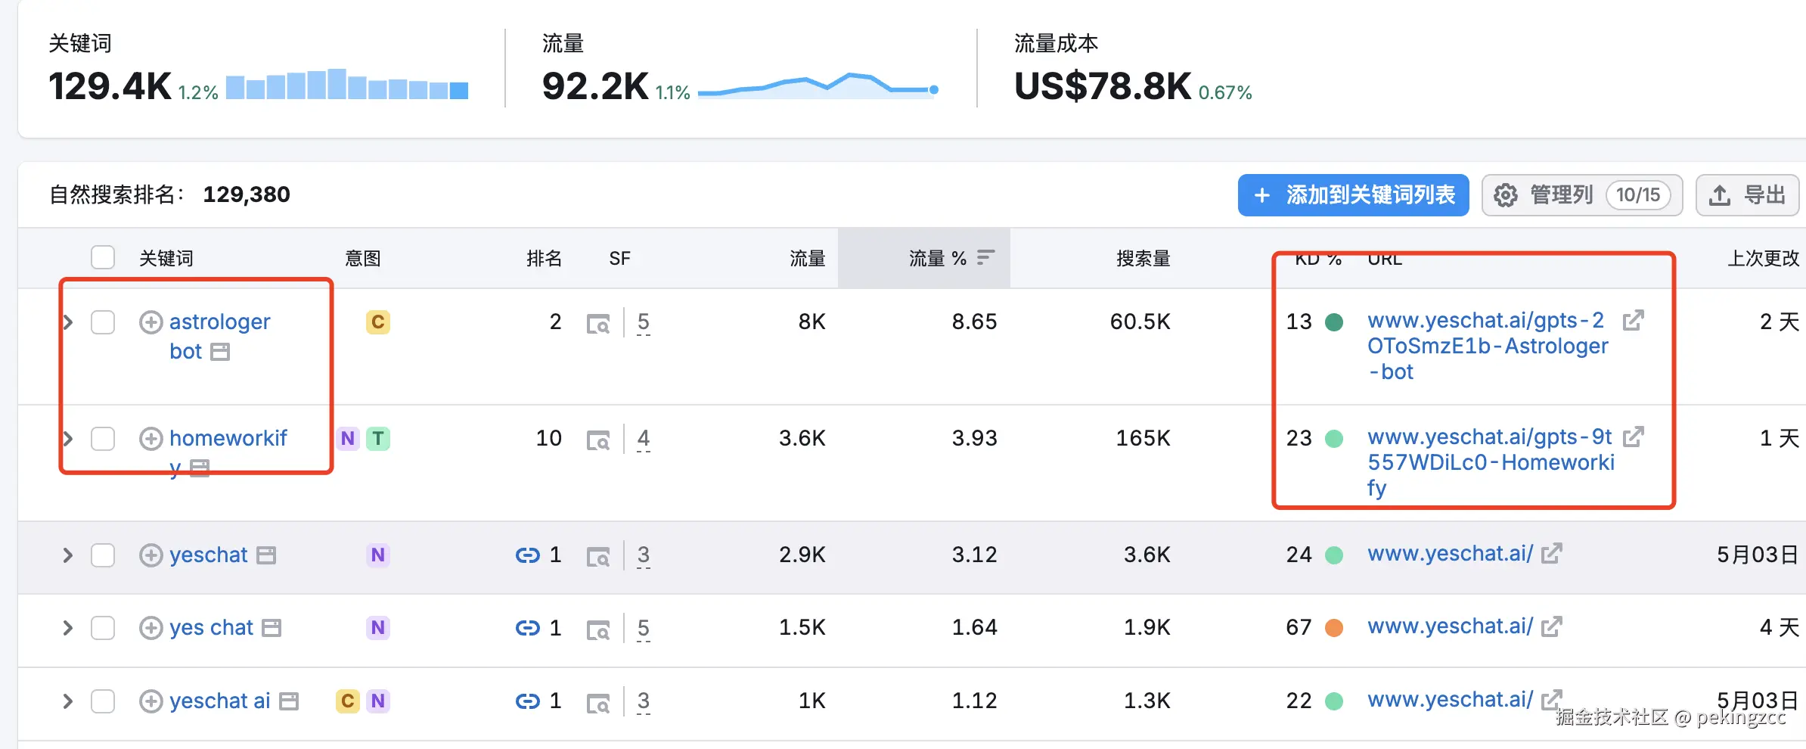Click the SERP page icon next to yeschat keyword
1806x749 pixels.
coord(266,555)
